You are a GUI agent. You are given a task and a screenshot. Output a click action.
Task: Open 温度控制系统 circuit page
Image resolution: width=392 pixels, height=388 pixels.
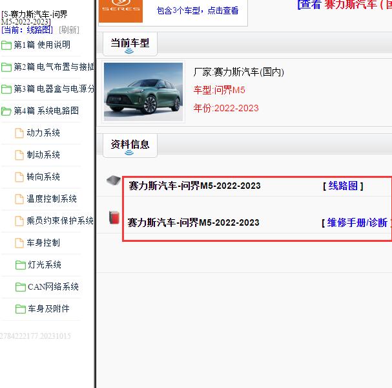52,199
